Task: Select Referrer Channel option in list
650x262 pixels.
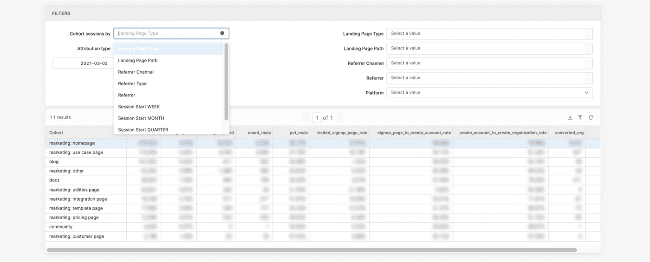Action: 136,72
